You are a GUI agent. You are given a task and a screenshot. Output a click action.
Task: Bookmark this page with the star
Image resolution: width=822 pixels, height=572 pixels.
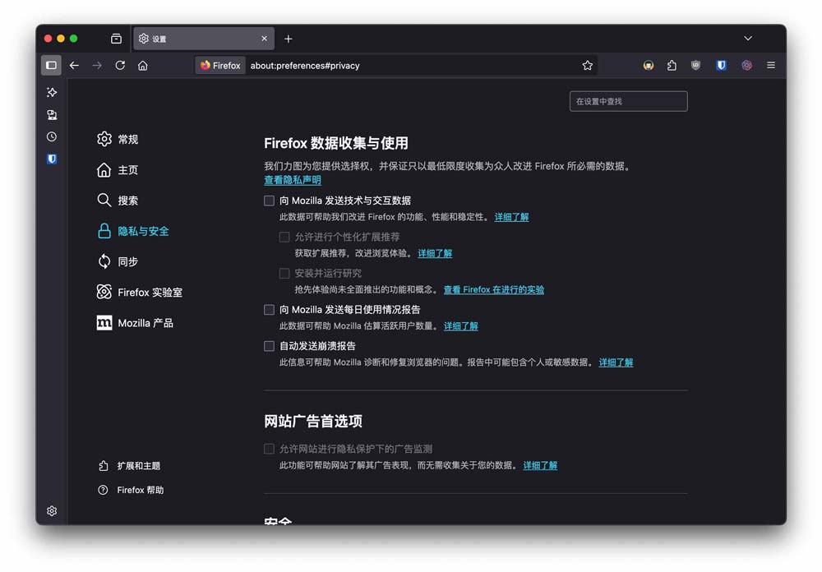587,66
